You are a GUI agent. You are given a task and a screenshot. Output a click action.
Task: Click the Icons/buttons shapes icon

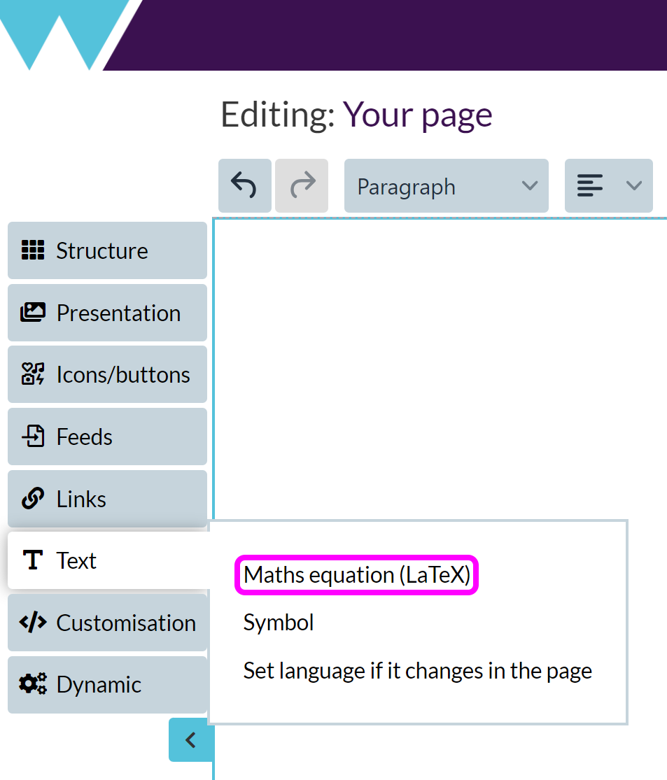click(32, 374)
